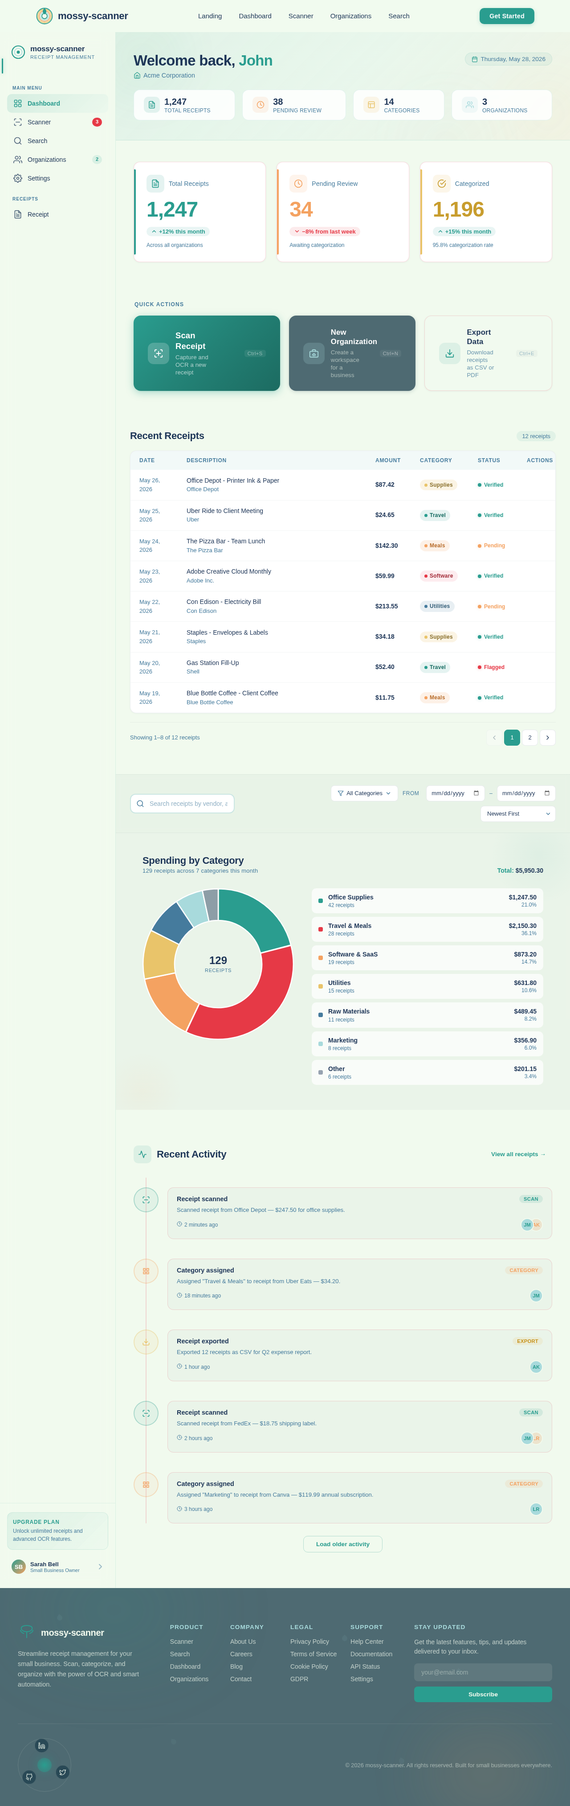Click the GitHub icon in footer
The width and height of the screenshot is (570, 1806).
(29, 1777)
